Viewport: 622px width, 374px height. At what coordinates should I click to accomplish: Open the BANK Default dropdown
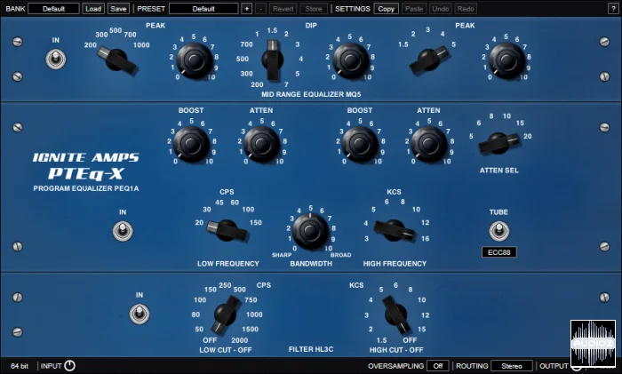coord(53,9)
